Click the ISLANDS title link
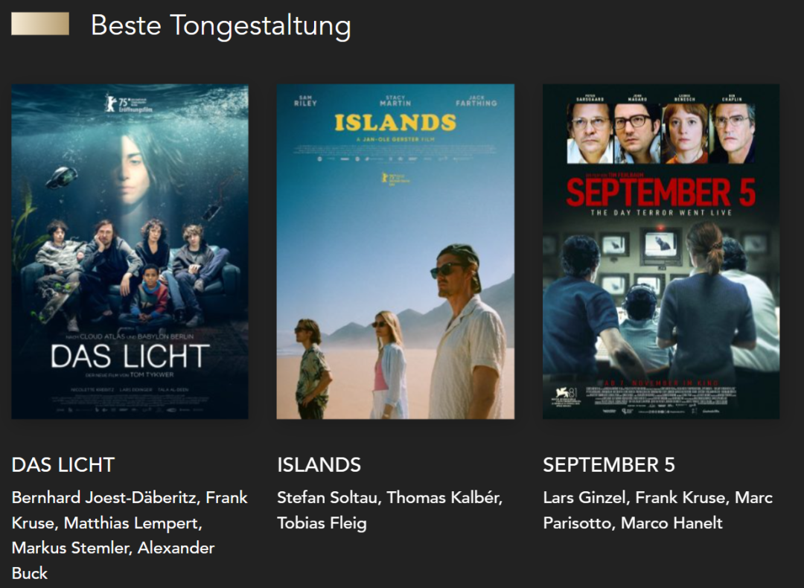804x588 pixels. pyautogui.click(x=319, y=464)
